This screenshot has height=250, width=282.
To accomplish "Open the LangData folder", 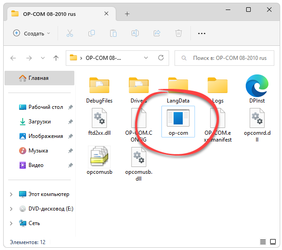I will (178, 91).
